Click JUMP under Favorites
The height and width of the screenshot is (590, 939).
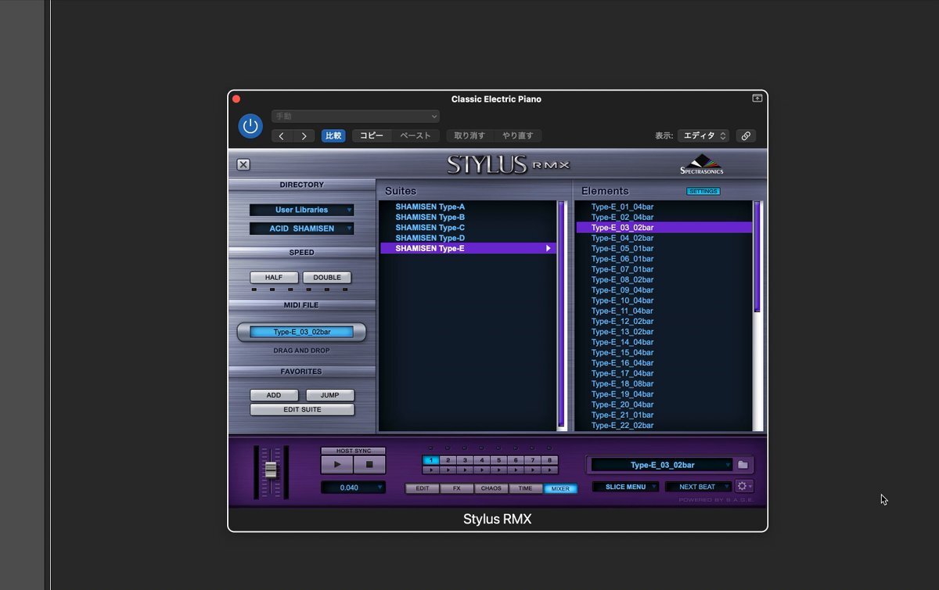coord(330,395)
